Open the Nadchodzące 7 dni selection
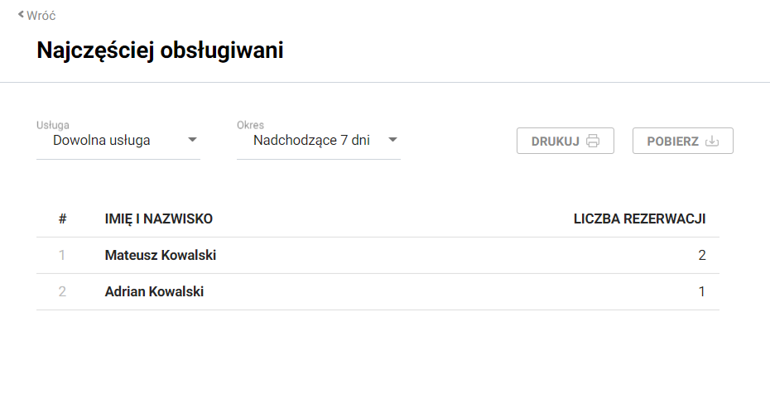The height and width of the screenshot is (413, 770). (x=311, y=141)
